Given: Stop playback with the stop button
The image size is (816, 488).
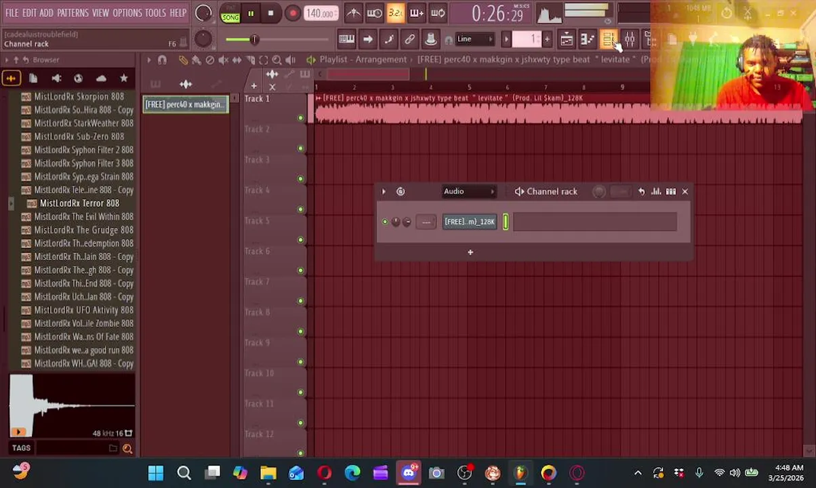Looking at the screenshot, I should pyautogui.click(x=270, y=13).
